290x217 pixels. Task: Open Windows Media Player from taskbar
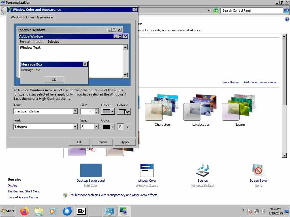(x=53, y=211)
